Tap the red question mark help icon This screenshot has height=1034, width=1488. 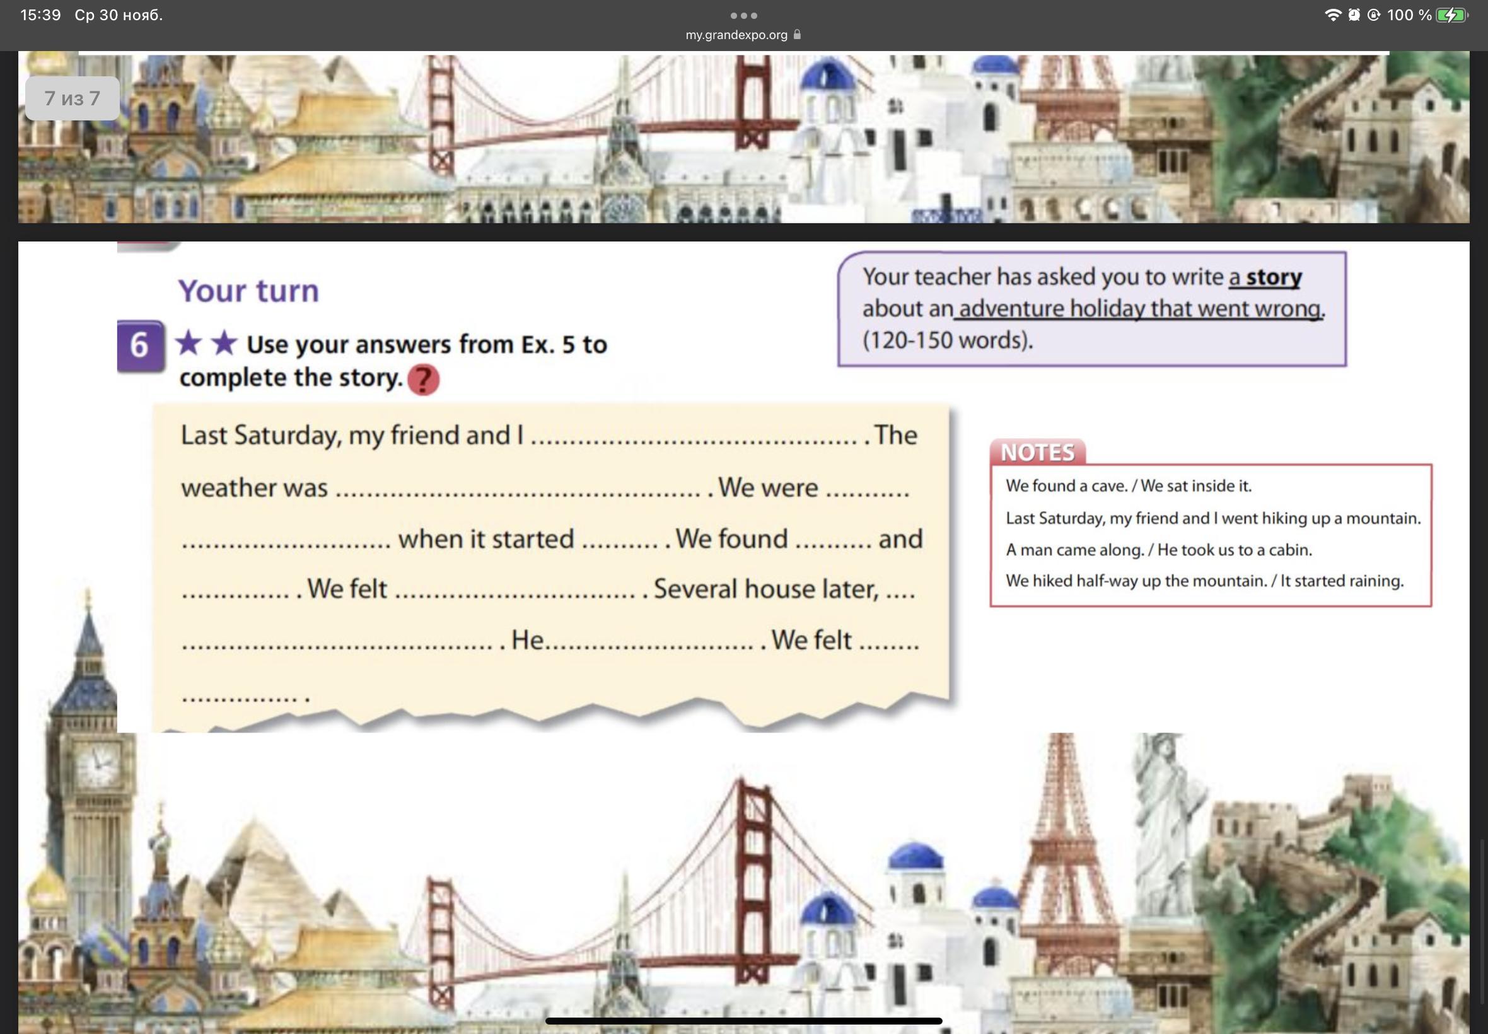point(423,380)
